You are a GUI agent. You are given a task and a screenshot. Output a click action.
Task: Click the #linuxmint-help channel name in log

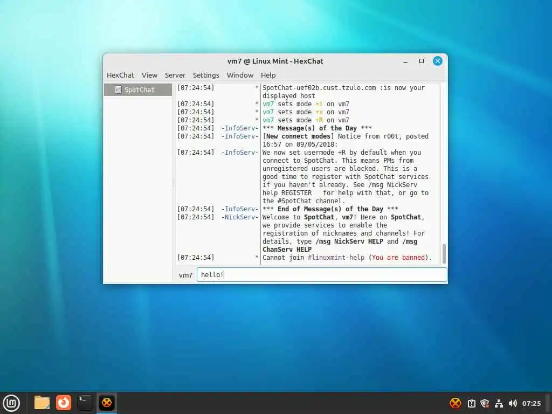336,257
